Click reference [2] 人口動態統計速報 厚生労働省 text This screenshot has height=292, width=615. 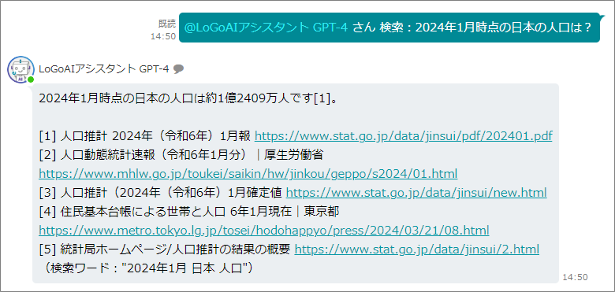click(x=181, y=155)
